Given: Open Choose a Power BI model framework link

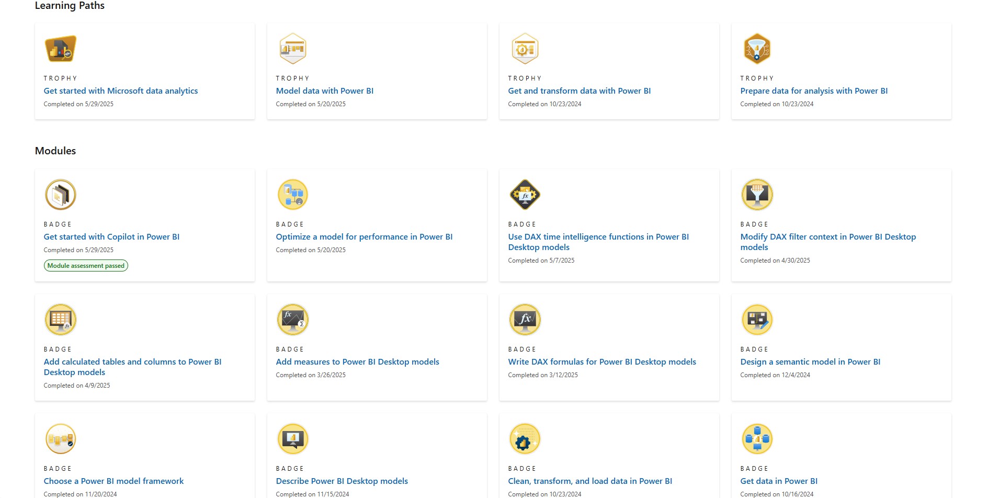Looking at the screenshot, I should [113, 481].
